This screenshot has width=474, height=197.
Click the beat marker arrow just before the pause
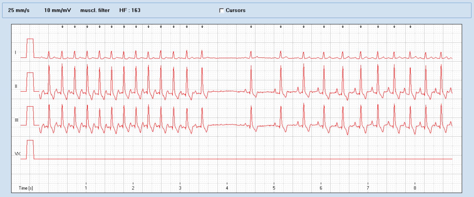click(x=202, y=27)
